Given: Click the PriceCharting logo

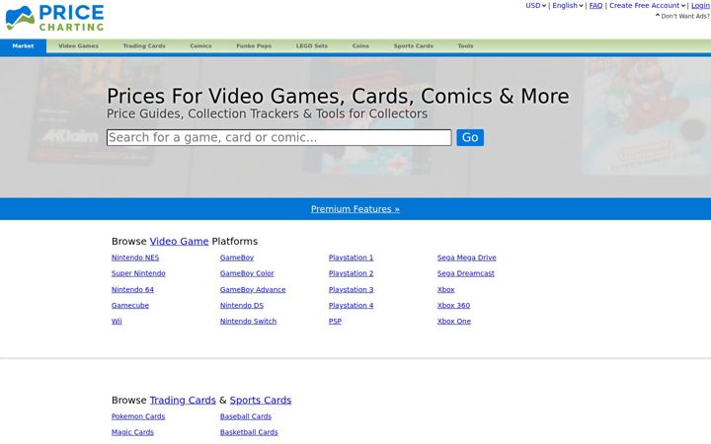Looking at the screenshot, I should [55, 18].
